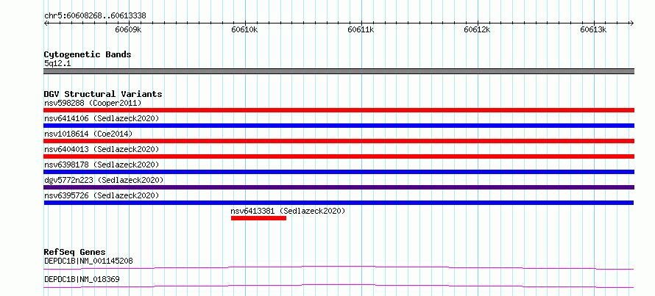Select the nsv6398178 (Sedlazeck2020) blue bar
This screenshot has width=655, height=296.
click(339, 172)
